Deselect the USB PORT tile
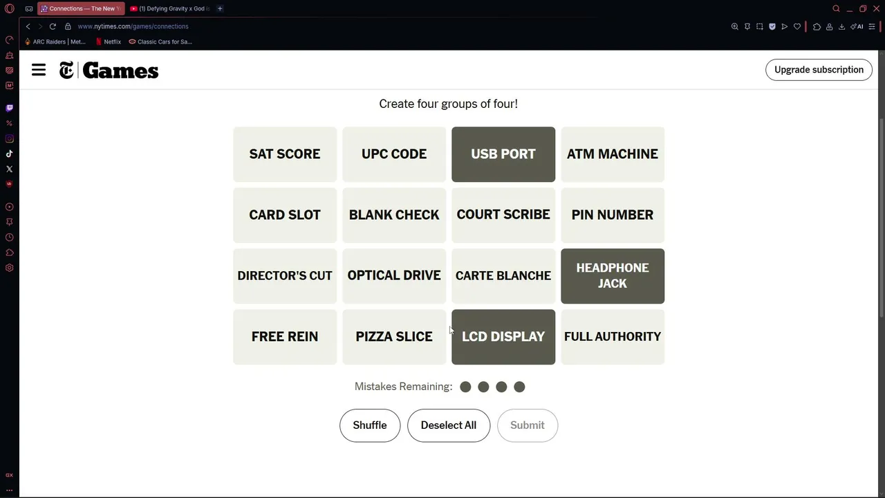Image resolution: width=885 pixels, height=498 pixels. click(x=503, y=154)
